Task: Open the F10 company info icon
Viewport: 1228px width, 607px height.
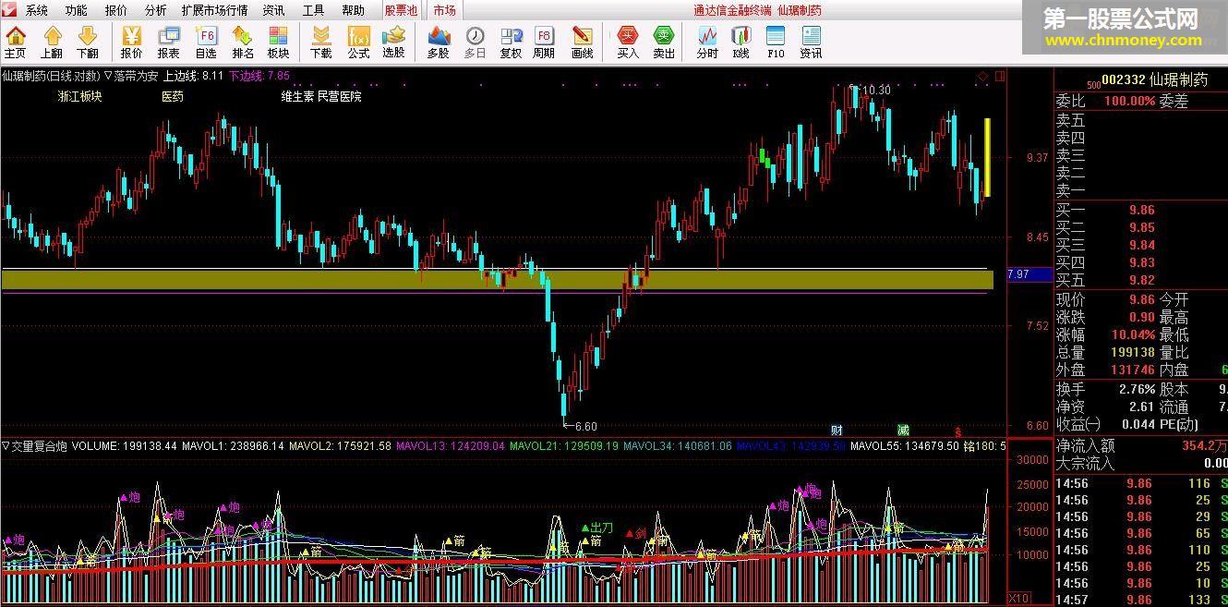Action: [776, 42]
